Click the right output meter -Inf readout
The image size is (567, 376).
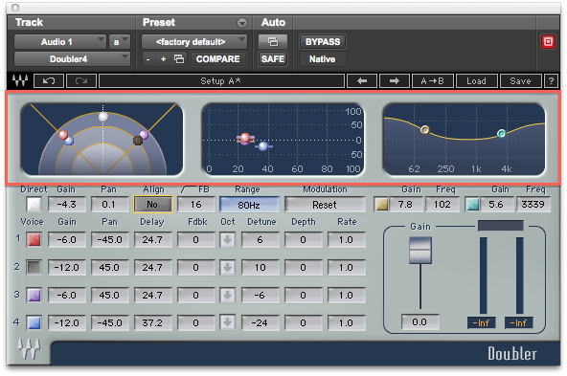pyautogui.click(x=518, y=322)
